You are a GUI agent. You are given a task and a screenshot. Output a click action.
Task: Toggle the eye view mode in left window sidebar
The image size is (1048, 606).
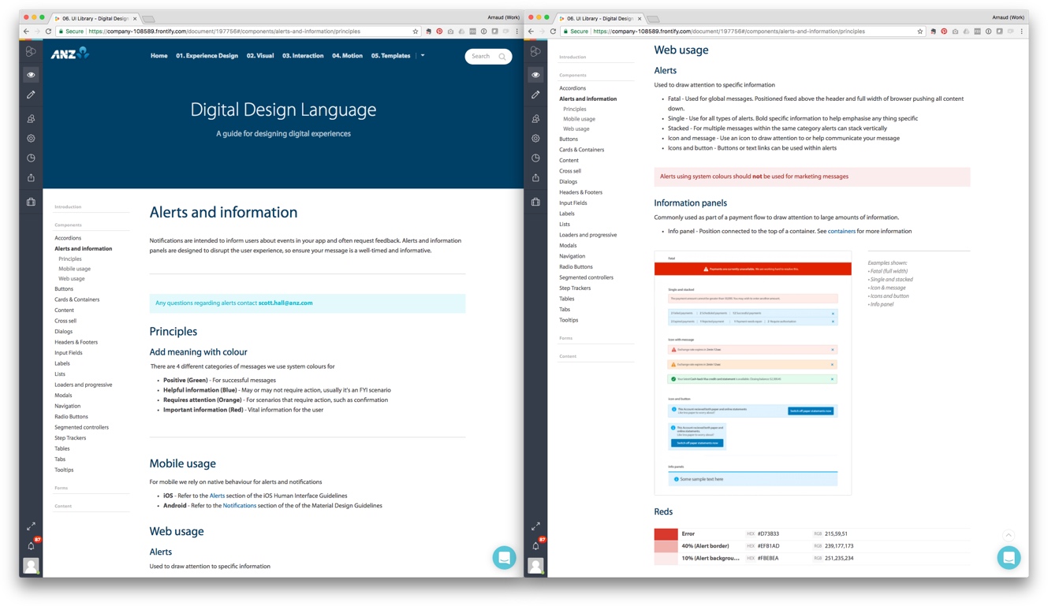pyautogui.click(x=31, y=75)
